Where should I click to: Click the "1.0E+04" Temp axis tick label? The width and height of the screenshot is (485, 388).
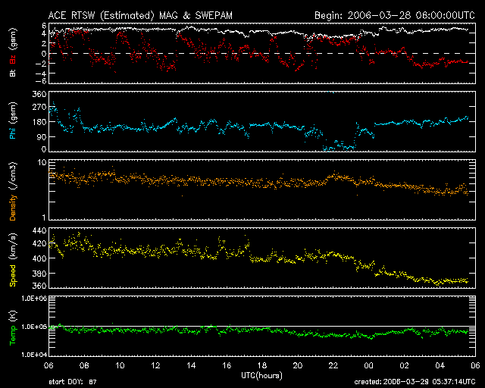tap(34, 355)
